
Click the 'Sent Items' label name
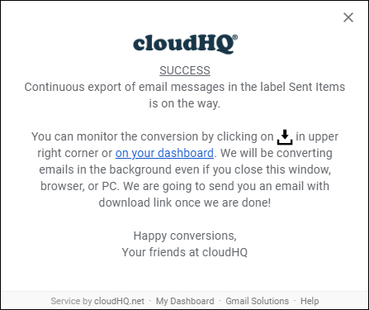(317, 87)
